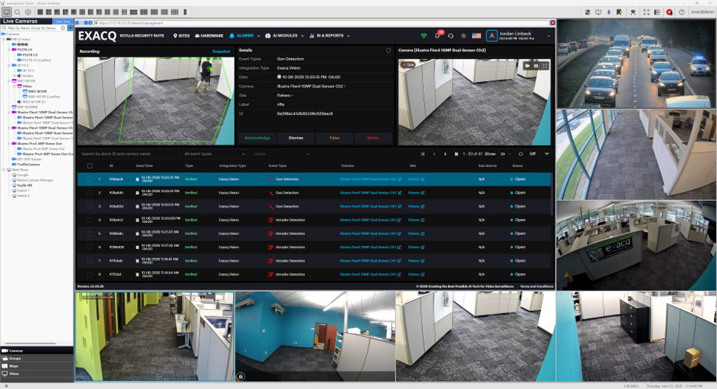This screenshot has width=717, height=389.
Task: Choose the 2x2 grid layout icon
Action: click(49, 12)
